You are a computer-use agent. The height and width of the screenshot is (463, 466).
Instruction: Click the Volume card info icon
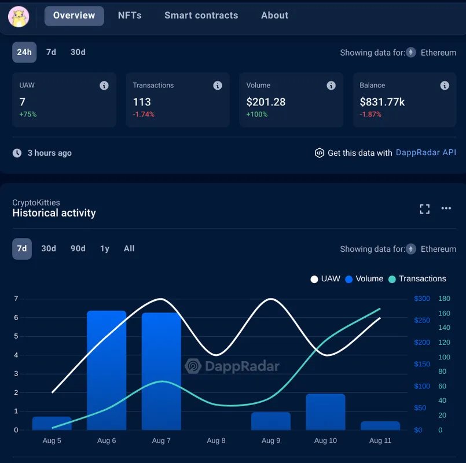(331, 86)
